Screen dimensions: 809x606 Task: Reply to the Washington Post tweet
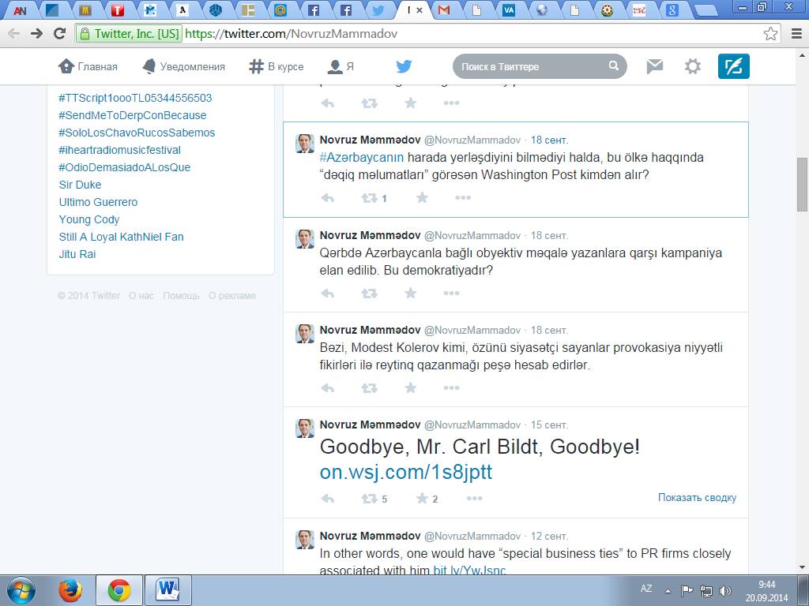[328, 198]
